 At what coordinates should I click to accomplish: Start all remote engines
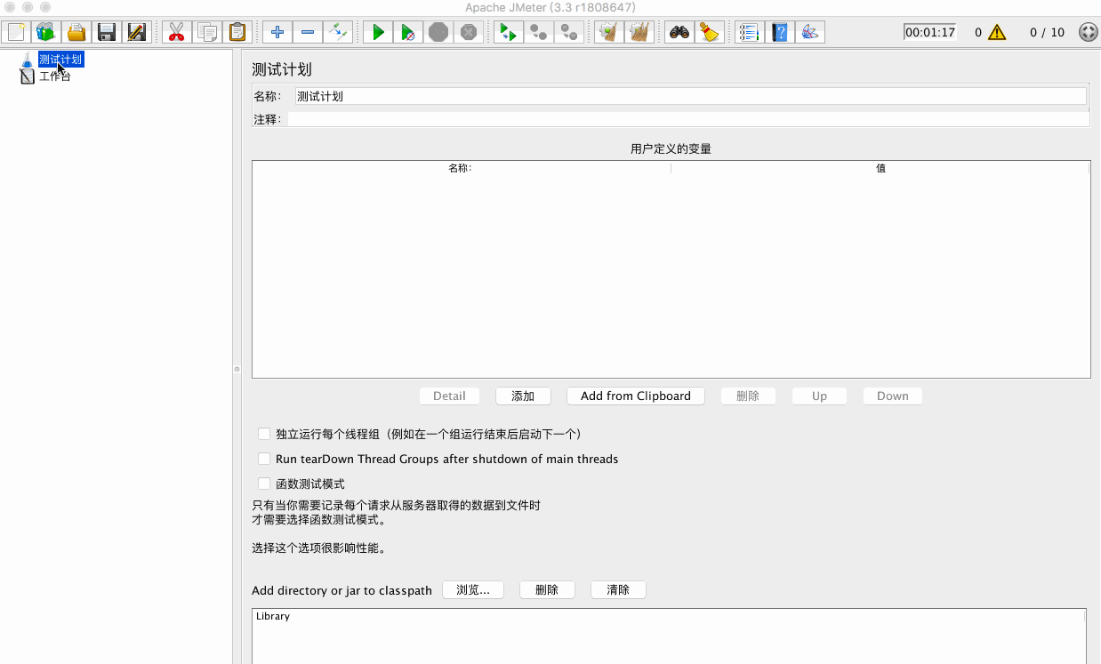[x=509, y=33]
